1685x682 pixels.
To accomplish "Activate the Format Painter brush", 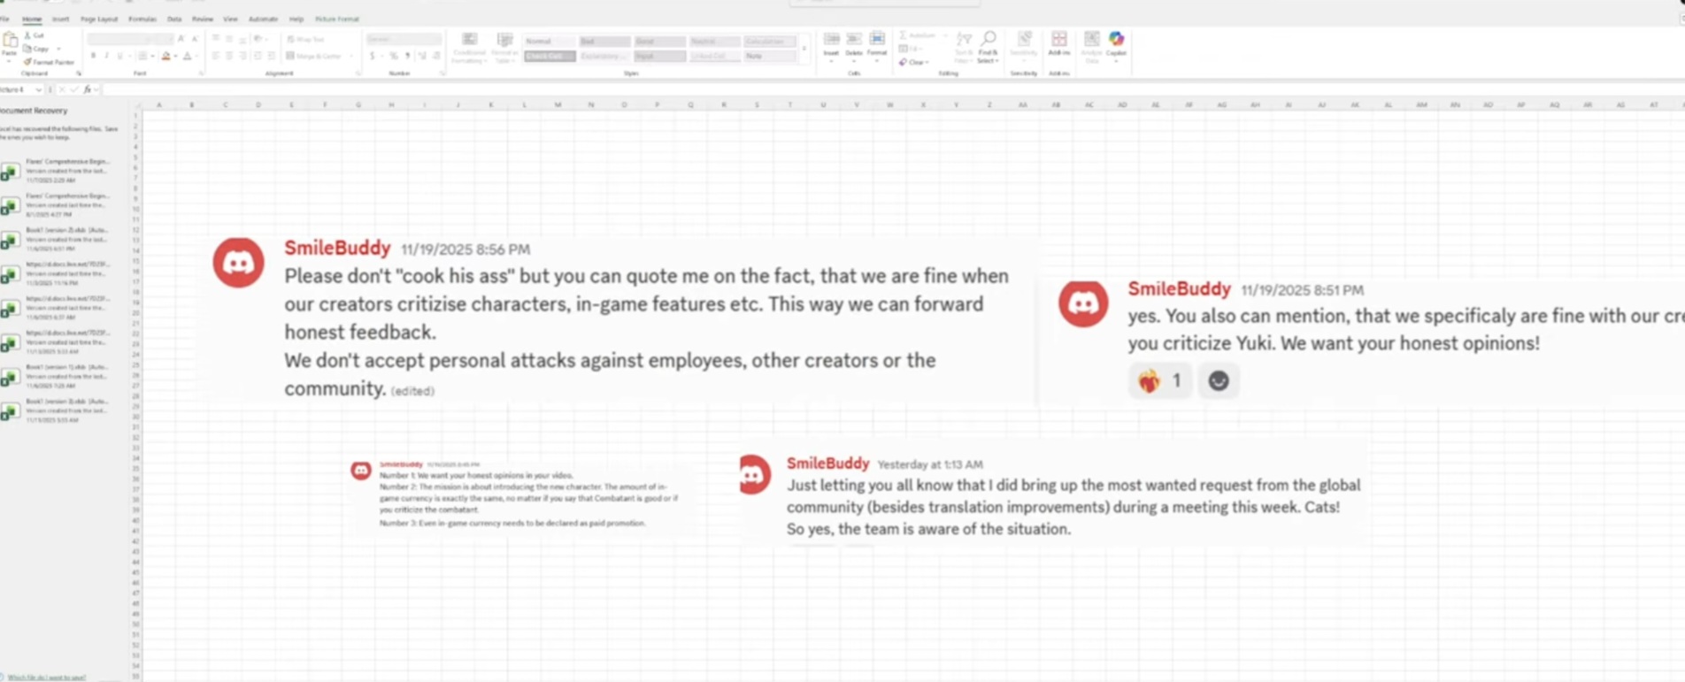I will pyautogui.click(x=50, y=62).
